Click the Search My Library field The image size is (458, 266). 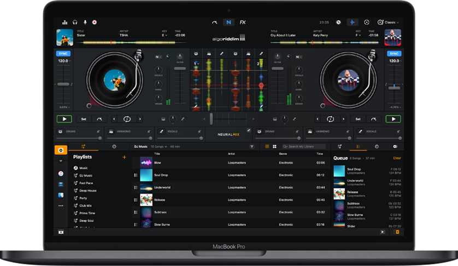pyautogui.click(x=306, y=147)
